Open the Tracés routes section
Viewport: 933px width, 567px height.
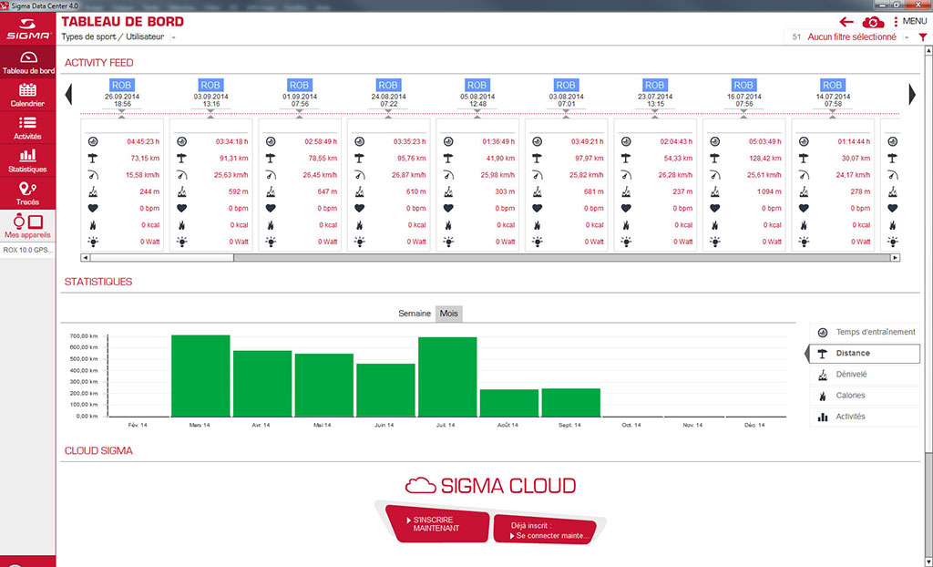click(x=28, y=193)
